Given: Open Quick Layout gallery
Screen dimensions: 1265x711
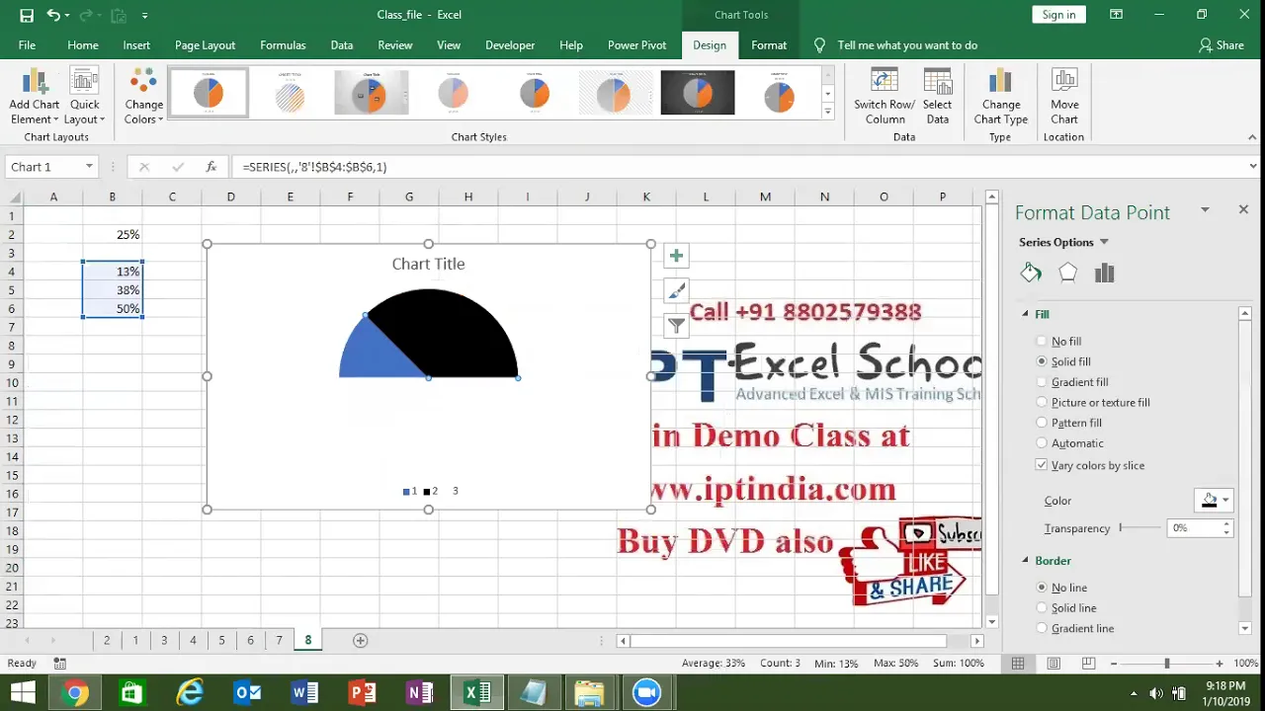Looking at the screenshot, I should [x=85, y=96].
